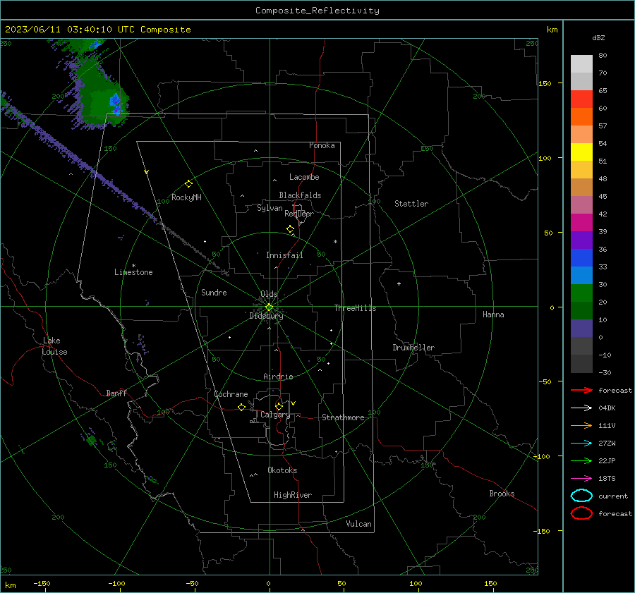
Task: Click the 04DK legend text
Action: (607, 408)
